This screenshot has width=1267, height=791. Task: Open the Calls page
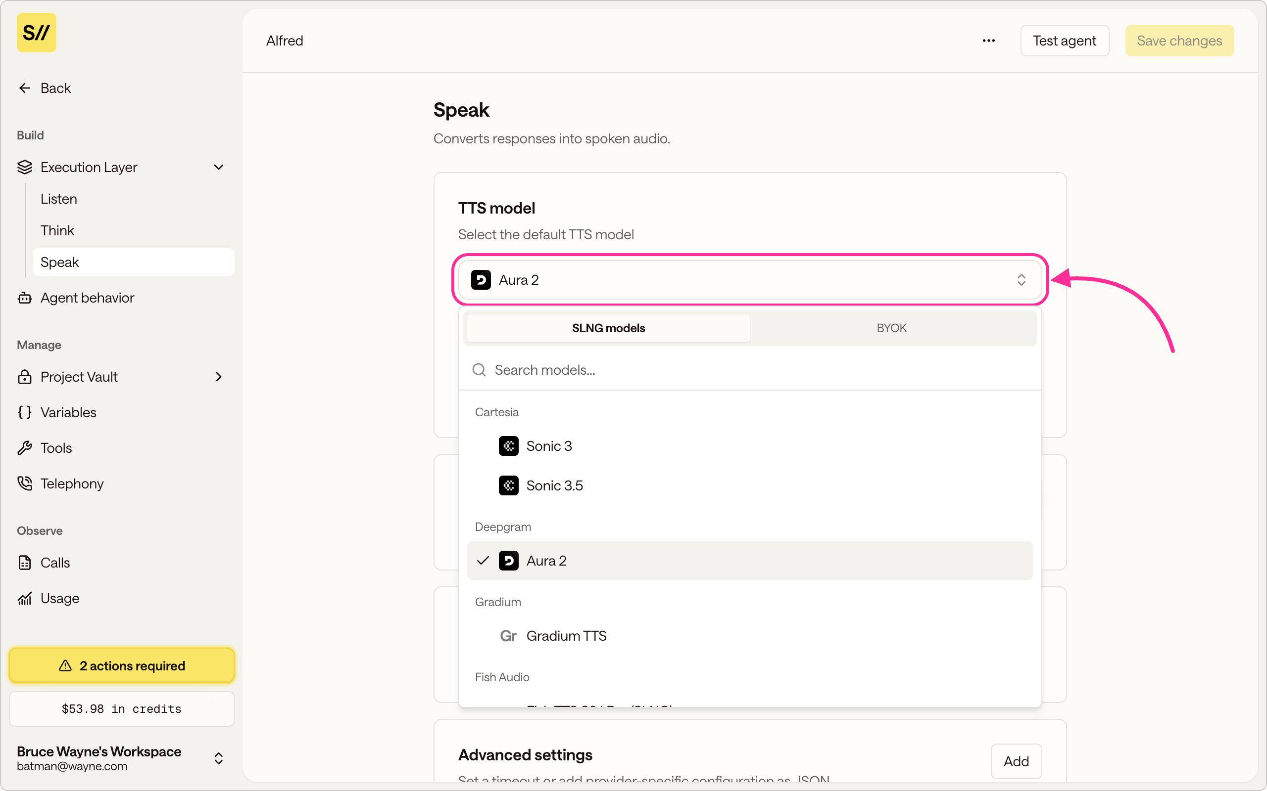coord(121,563)
